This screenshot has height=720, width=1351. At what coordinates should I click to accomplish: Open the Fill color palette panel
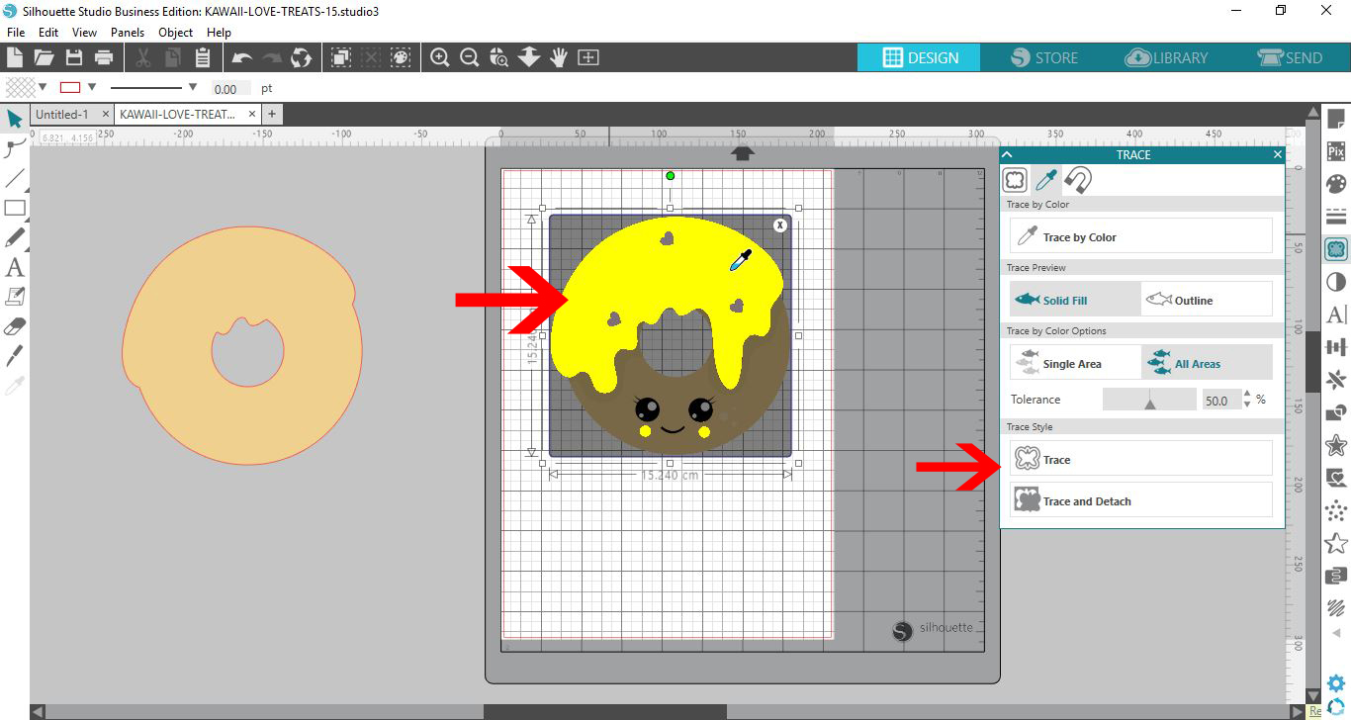coord(1336,184)
